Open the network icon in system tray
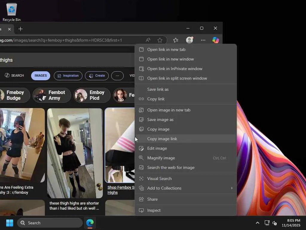This screenshot has height=230, width=306. coord(267,223)
